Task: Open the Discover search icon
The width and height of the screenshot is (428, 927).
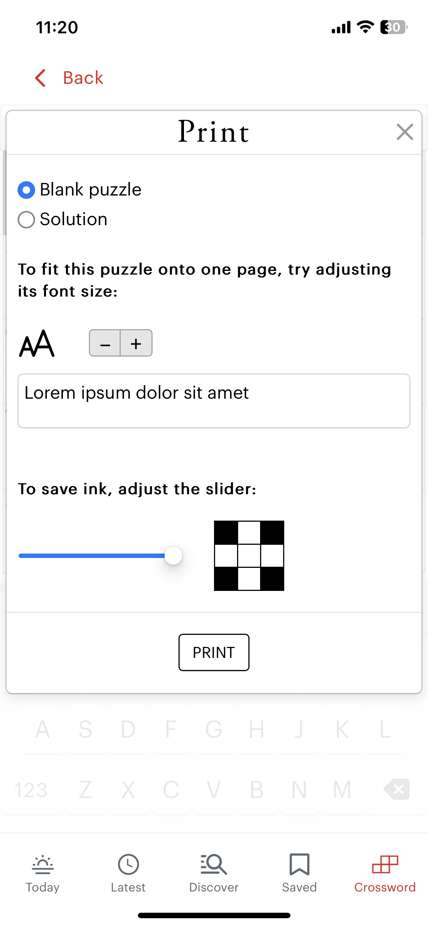Action: click(x=214, y=865)
